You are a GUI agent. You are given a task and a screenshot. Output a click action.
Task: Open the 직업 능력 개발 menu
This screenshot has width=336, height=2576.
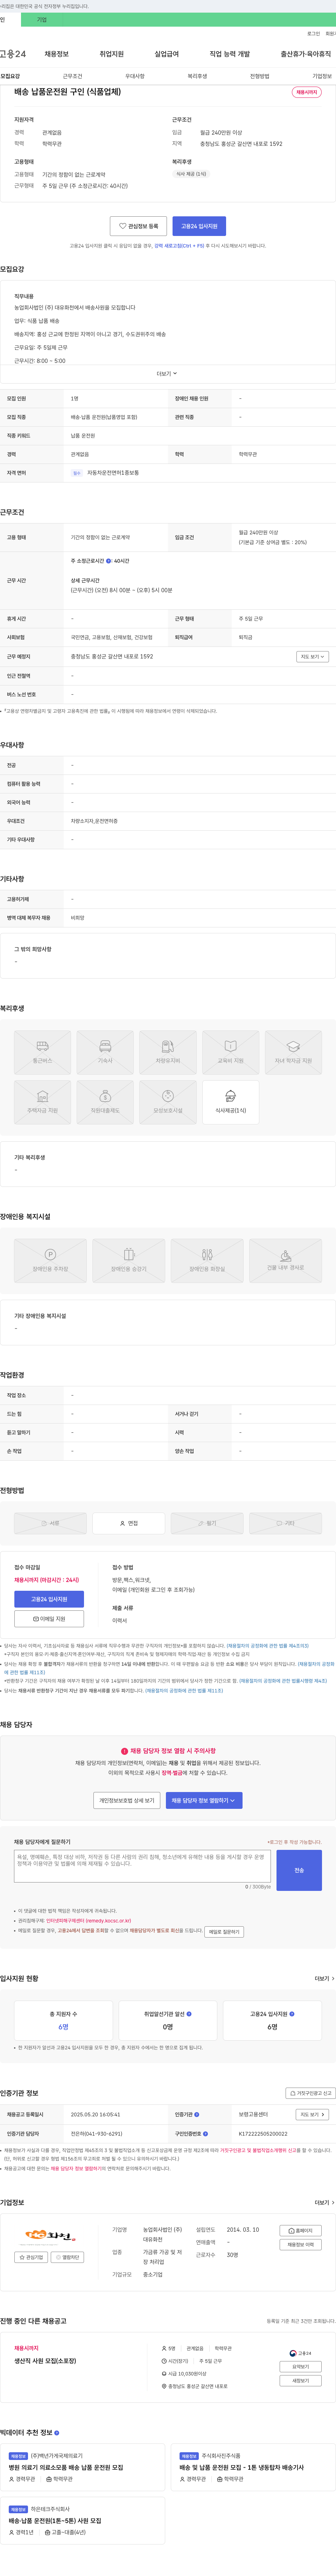pos(229,54)
